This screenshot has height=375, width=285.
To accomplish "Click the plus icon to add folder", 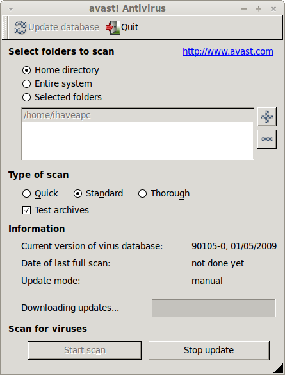I will pyautogui.click(x=267, y=117).
